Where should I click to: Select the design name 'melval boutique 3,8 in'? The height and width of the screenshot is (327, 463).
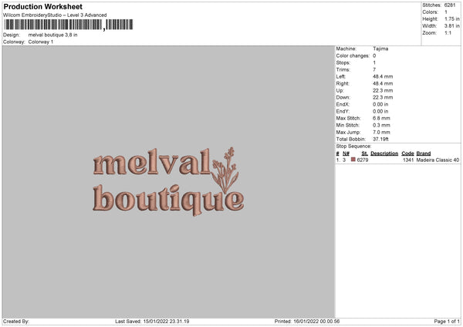tap(52, 35)
